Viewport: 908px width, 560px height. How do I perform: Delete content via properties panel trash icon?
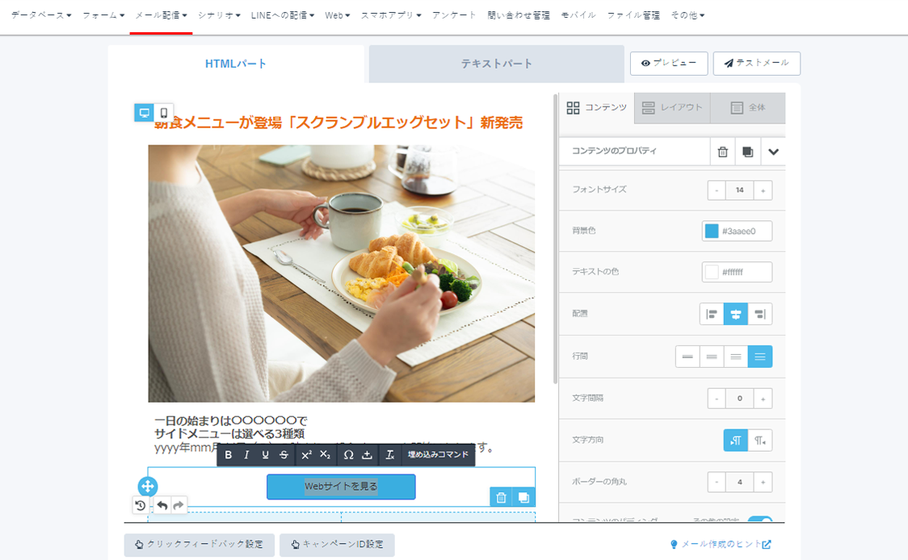723,152
